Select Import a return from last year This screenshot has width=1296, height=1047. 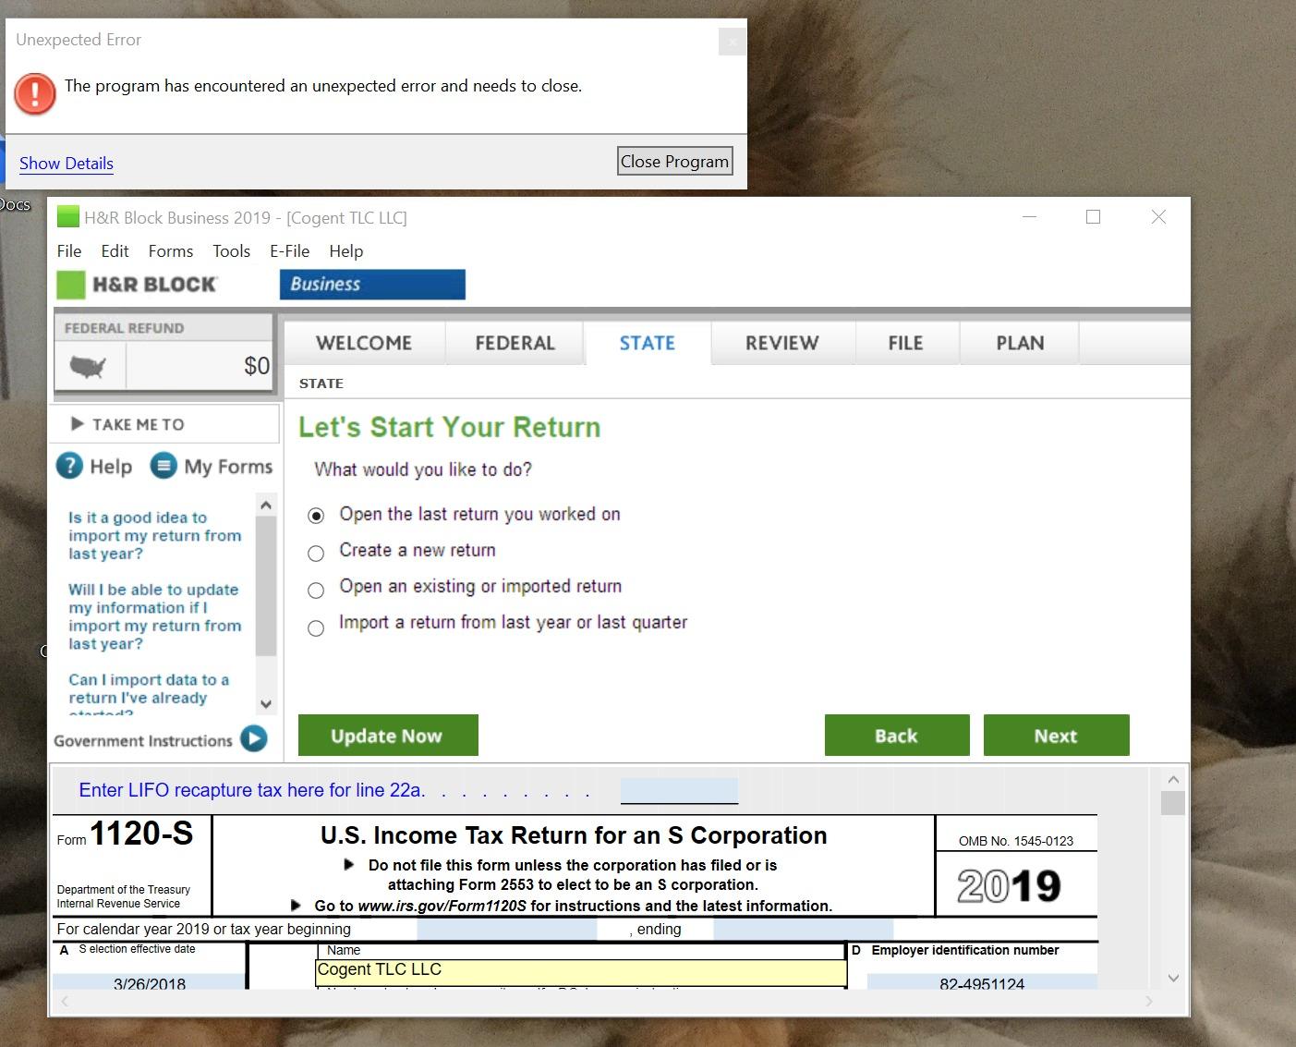pyautogui.click(x=316, y=628)
